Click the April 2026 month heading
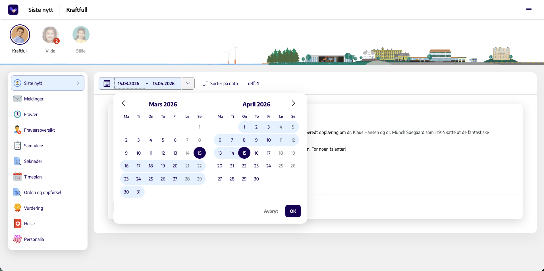This screenshot has width=544, height=271. click(256, 104)
